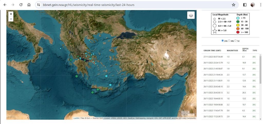Open the Leaflet attribution link
Viewport: 263px width, 124px height.
(x=76, y=118)
